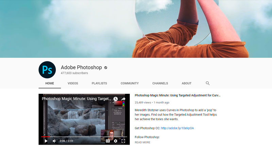Click the 477,603 subscribers text
This screenshot has width=272, height=149.
pos(74,73)
